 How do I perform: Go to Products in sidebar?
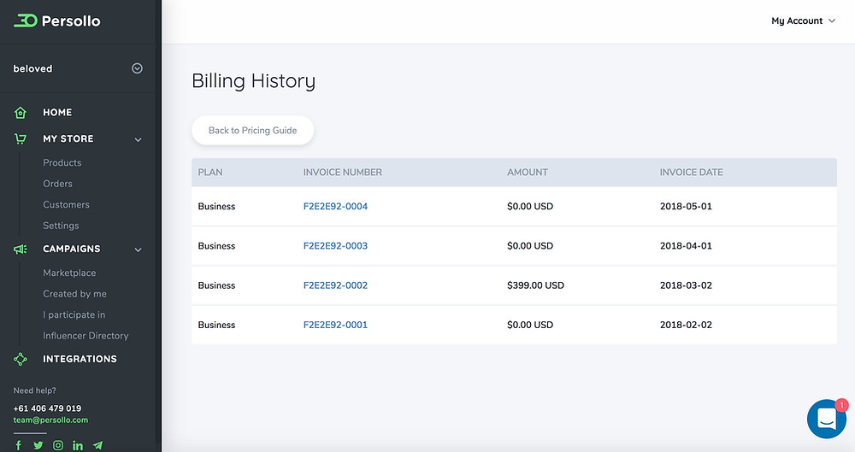62,162
